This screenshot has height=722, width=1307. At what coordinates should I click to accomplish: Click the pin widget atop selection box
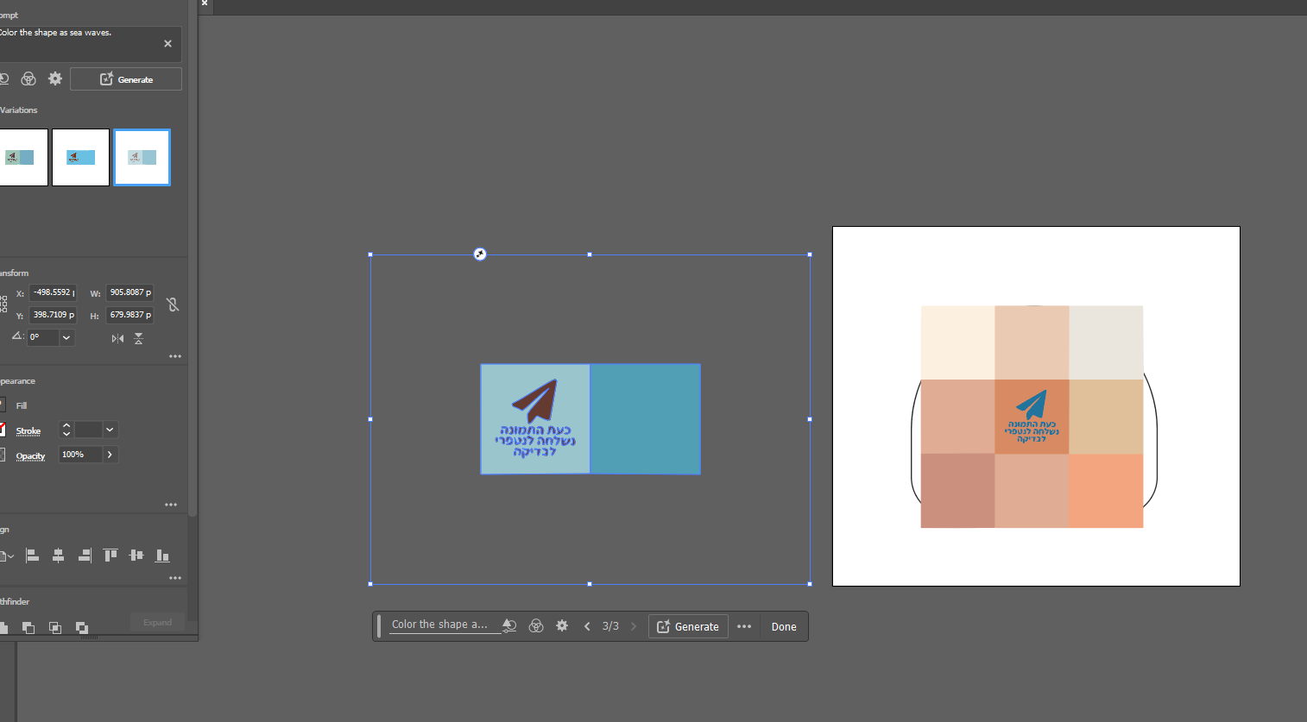click(x=480, y=254)
